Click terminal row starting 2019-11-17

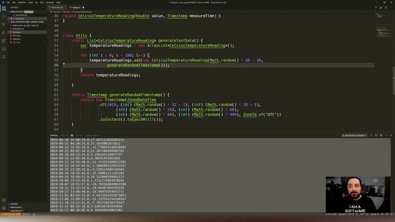click(x=86, y=210)
